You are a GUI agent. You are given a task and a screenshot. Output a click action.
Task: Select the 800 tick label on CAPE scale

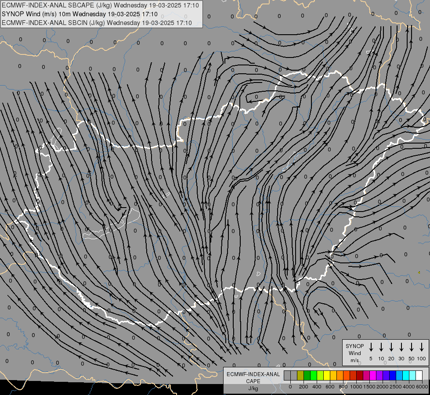click(x=343, y=387)
